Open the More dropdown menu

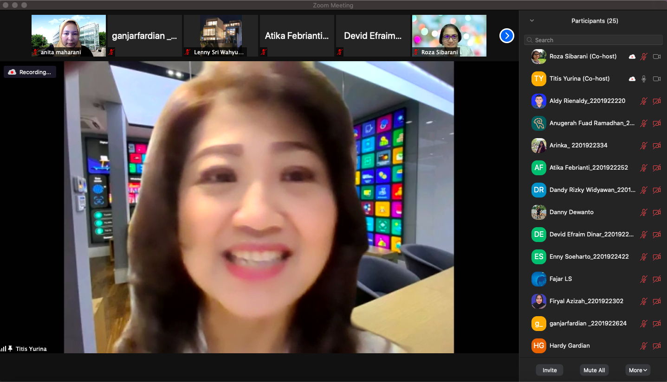638,370
